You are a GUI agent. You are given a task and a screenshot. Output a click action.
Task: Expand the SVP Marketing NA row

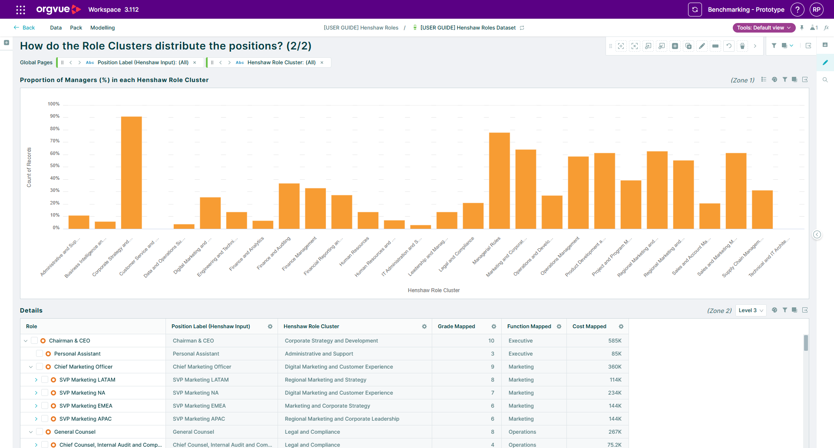(36, 393)
